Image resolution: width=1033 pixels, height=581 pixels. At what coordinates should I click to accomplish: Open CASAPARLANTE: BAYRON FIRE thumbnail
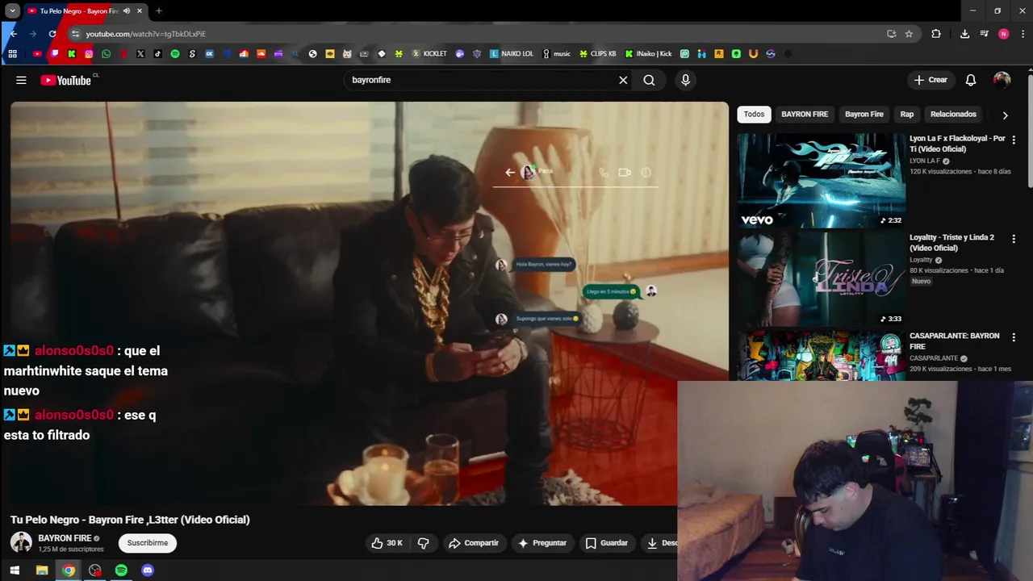coord(821,355)
